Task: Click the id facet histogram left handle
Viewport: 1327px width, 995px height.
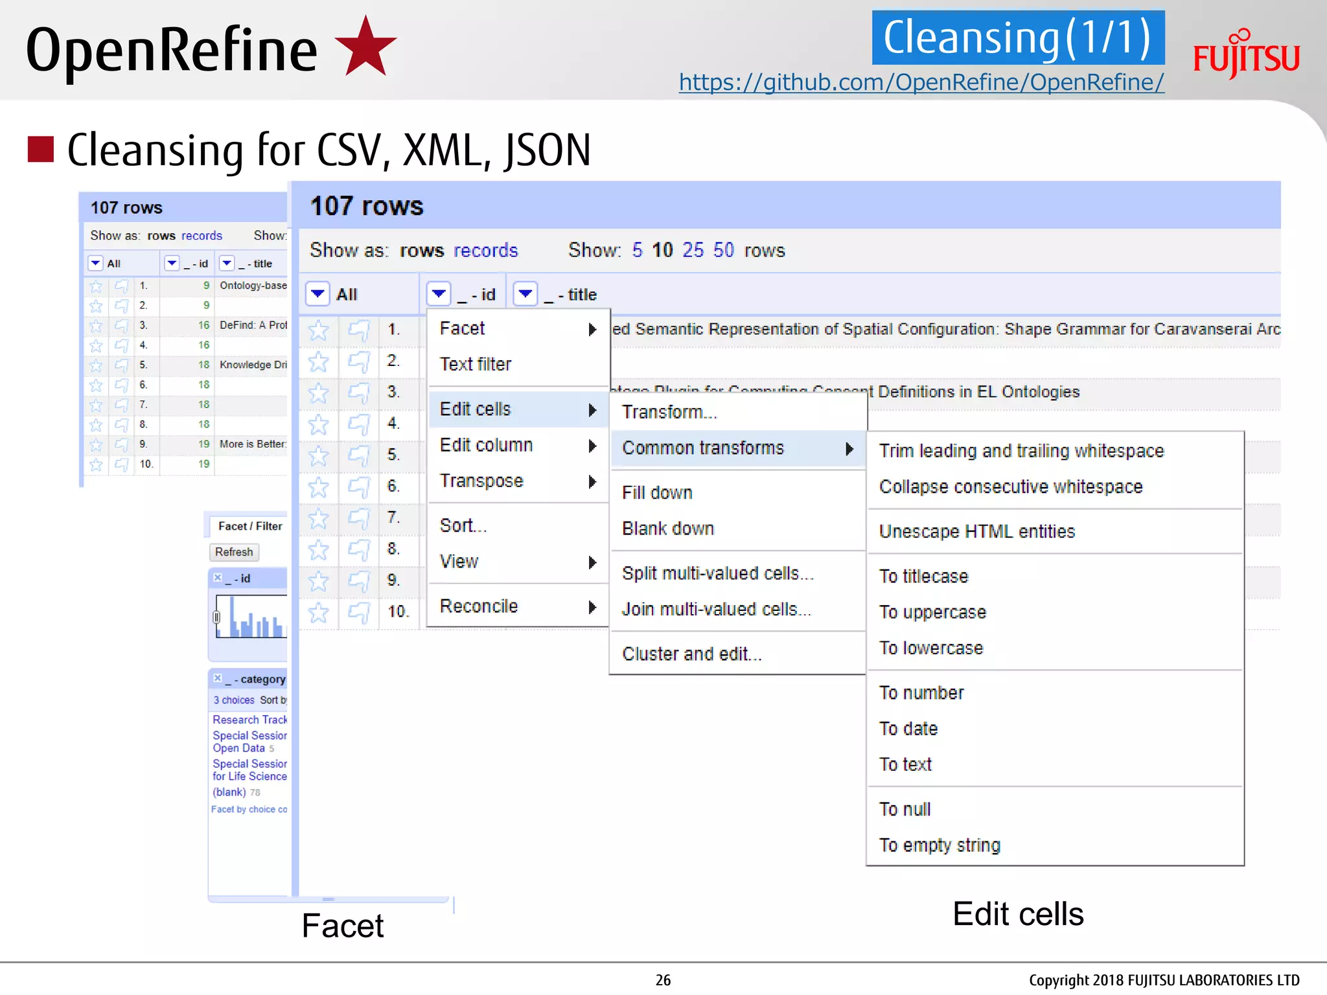Action: (x=216, y=617)
